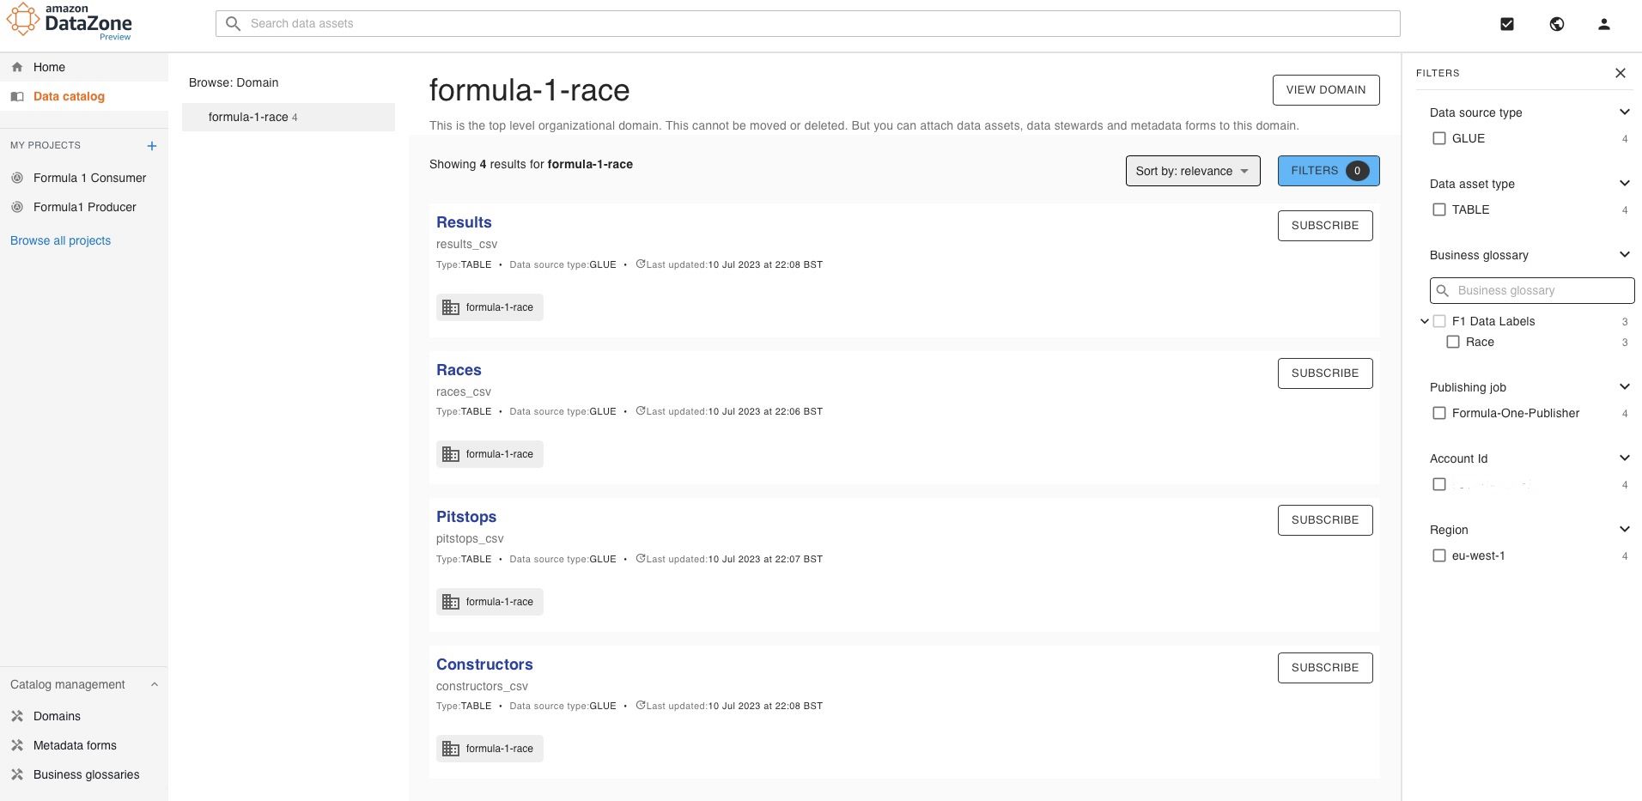
Task: Click clock icon in Results last updated
Action: (x=641, y=264)
